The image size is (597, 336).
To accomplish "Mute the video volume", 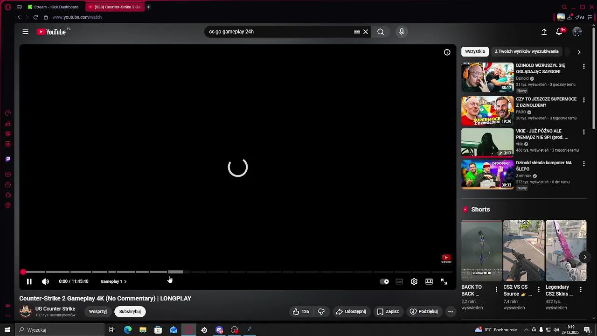I will [45, 281].
